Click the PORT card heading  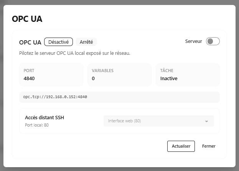pos(29,71)
